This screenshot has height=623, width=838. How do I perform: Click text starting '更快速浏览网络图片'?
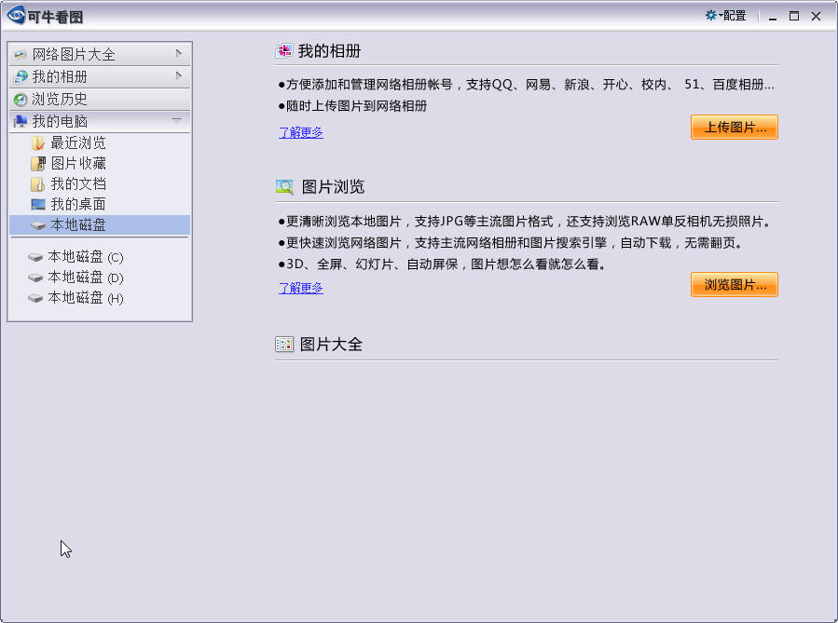[515, 243]
